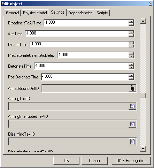Select the Settings tab

(x=57, y=12)
